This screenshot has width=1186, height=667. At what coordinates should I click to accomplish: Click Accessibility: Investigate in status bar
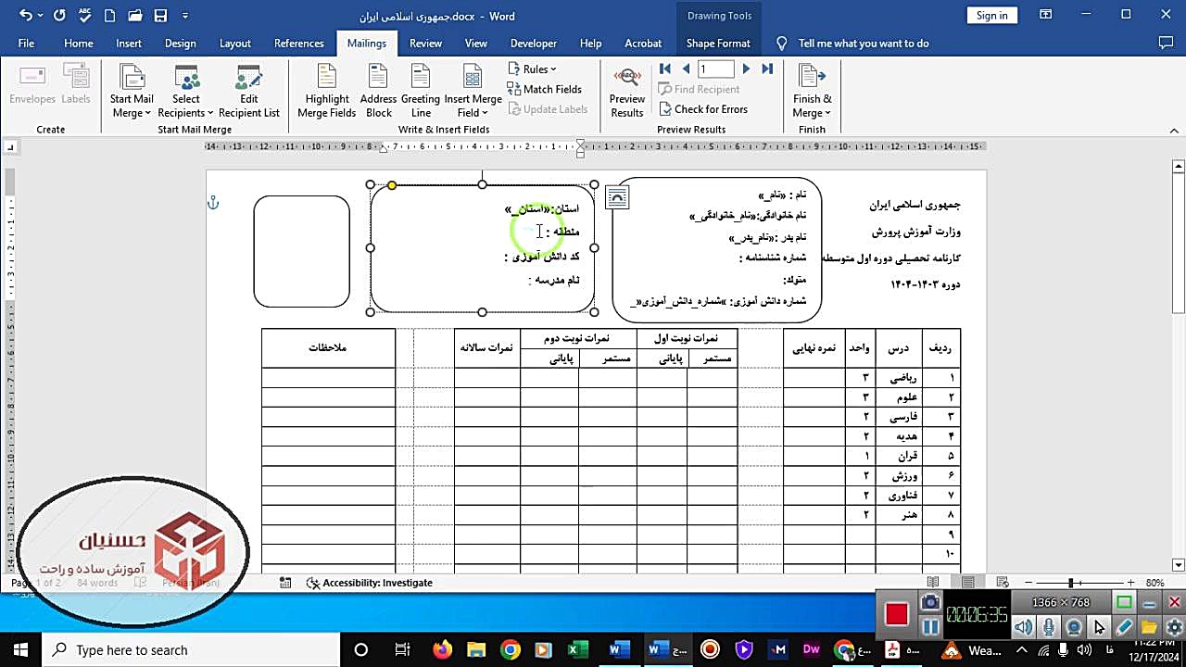click(370, 583)
